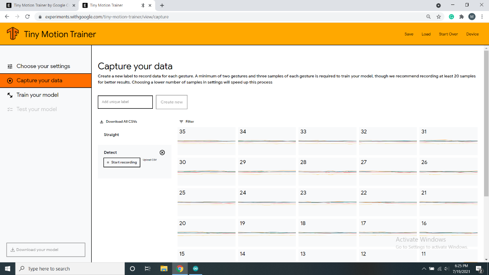The height and width of the screenshot is (275, 489).
Task: Click the Download All CSVs arrow icon
Action: point(101,121)
